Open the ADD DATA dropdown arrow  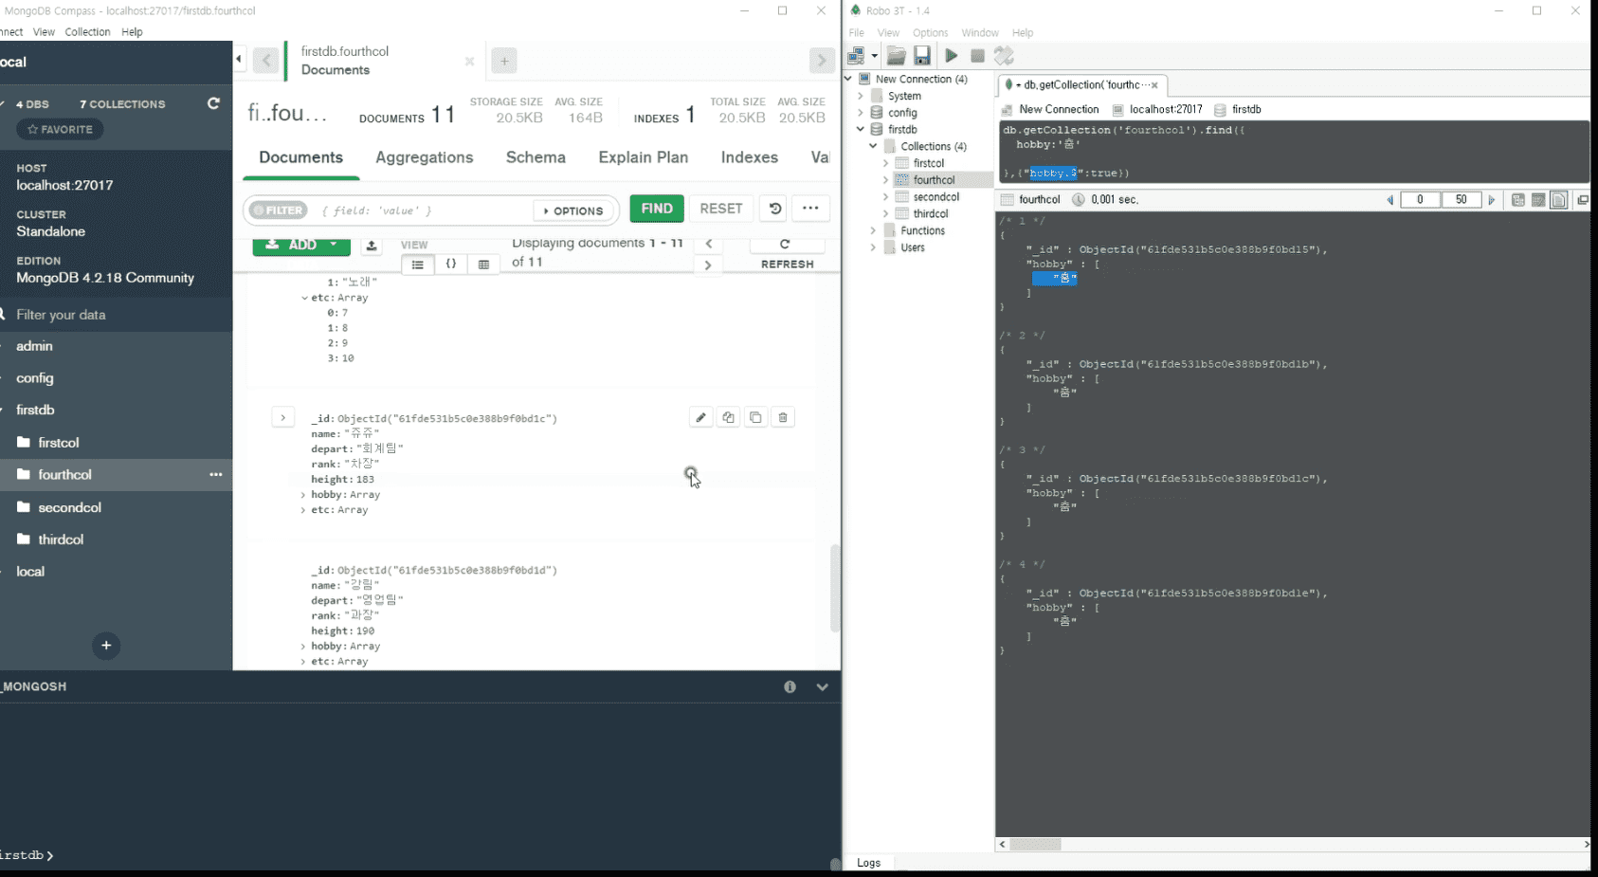(x=334, y=245)
